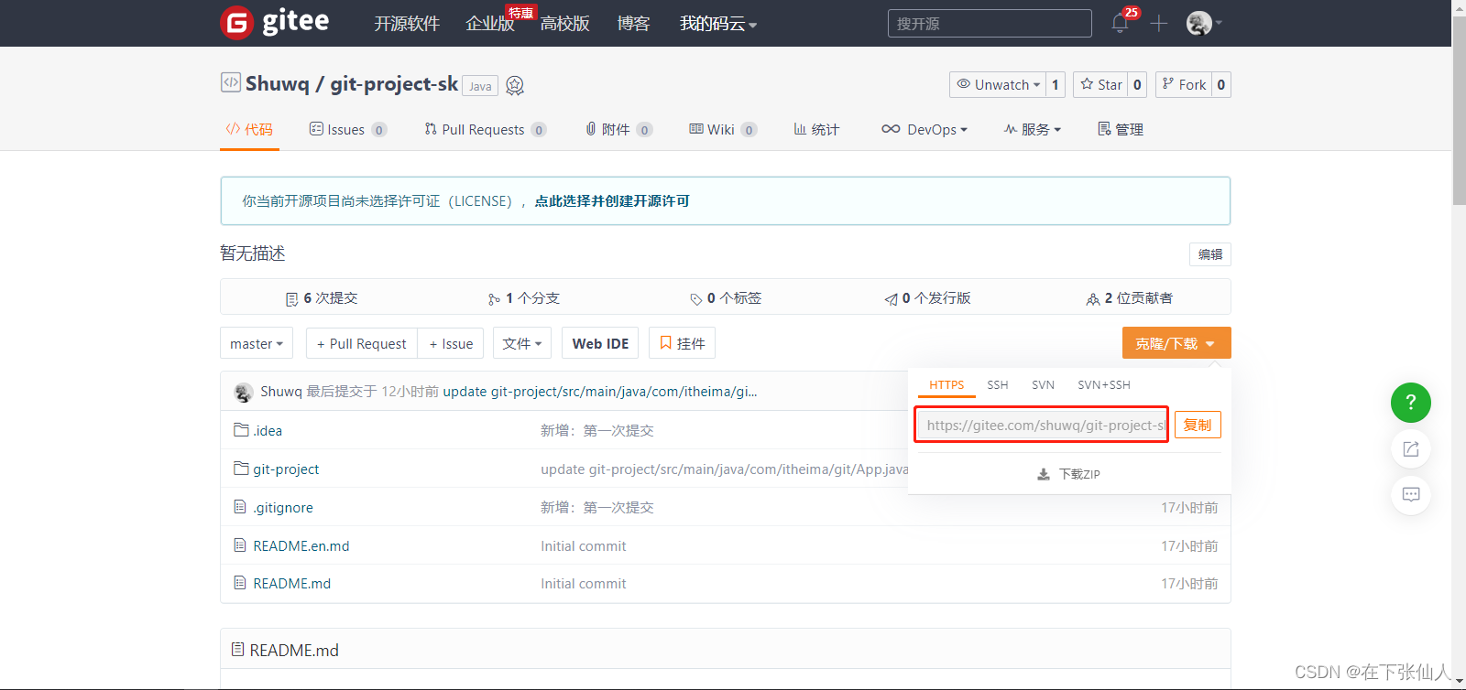Click the green help question mark button

click(x=1411, y=403)
